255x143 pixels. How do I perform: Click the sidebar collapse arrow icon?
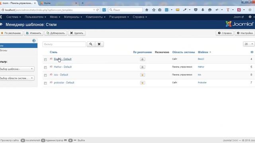(34, 41)
